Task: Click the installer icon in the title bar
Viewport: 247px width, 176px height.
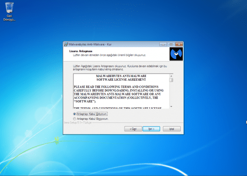Action: pyautogui.click(x=66, y=44)
